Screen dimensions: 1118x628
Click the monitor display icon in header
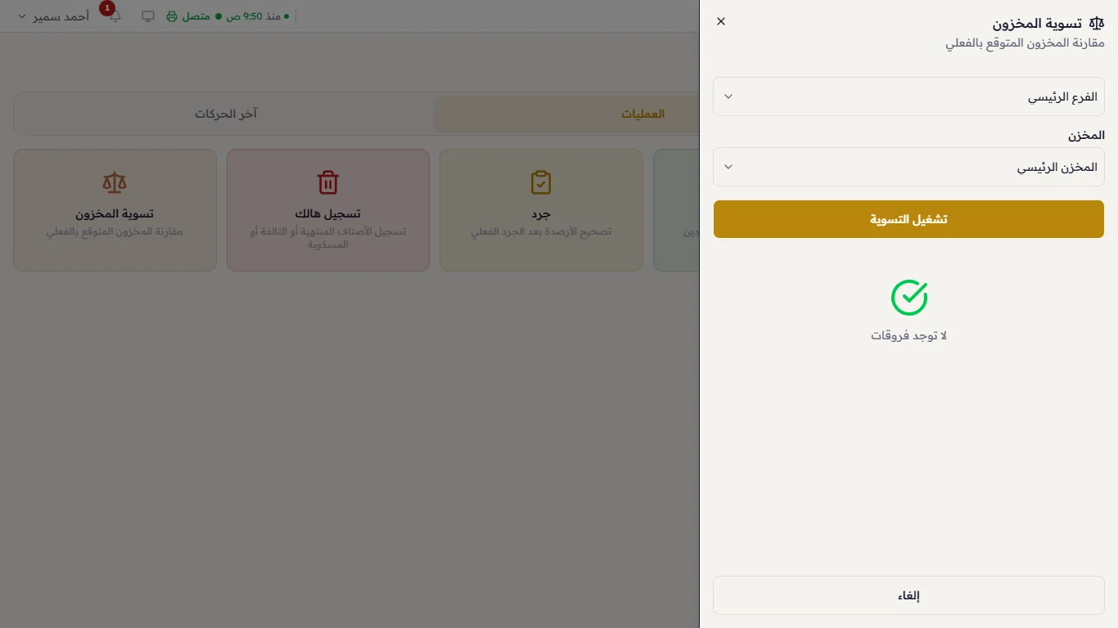click(x=148, y=16)
